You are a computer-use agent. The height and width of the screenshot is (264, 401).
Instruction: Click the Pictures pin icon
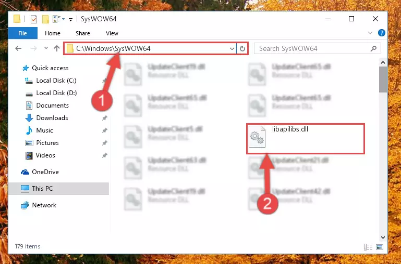pyautogui.click(x=105, y=143)
